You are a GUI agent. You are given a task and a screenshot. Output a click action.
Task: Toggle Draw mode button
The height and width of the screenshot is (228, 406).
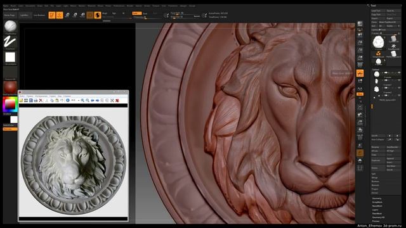60,15
